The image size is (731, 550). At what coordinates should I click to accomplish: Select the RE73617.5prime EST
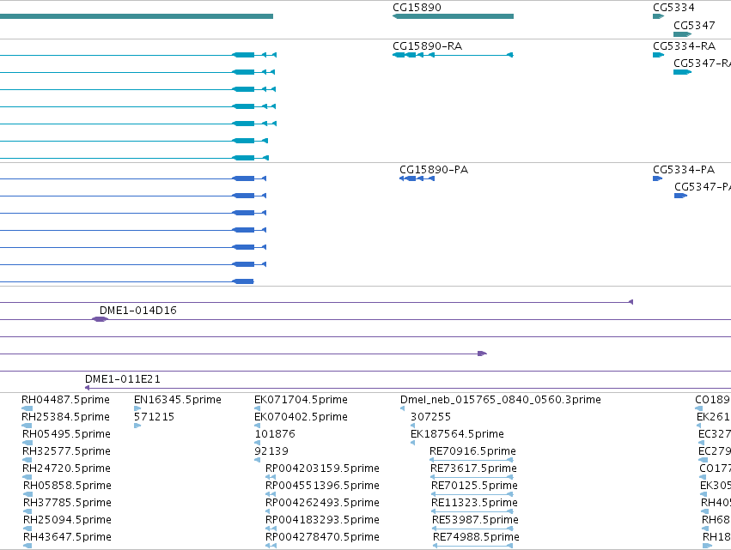pos(473,468)
